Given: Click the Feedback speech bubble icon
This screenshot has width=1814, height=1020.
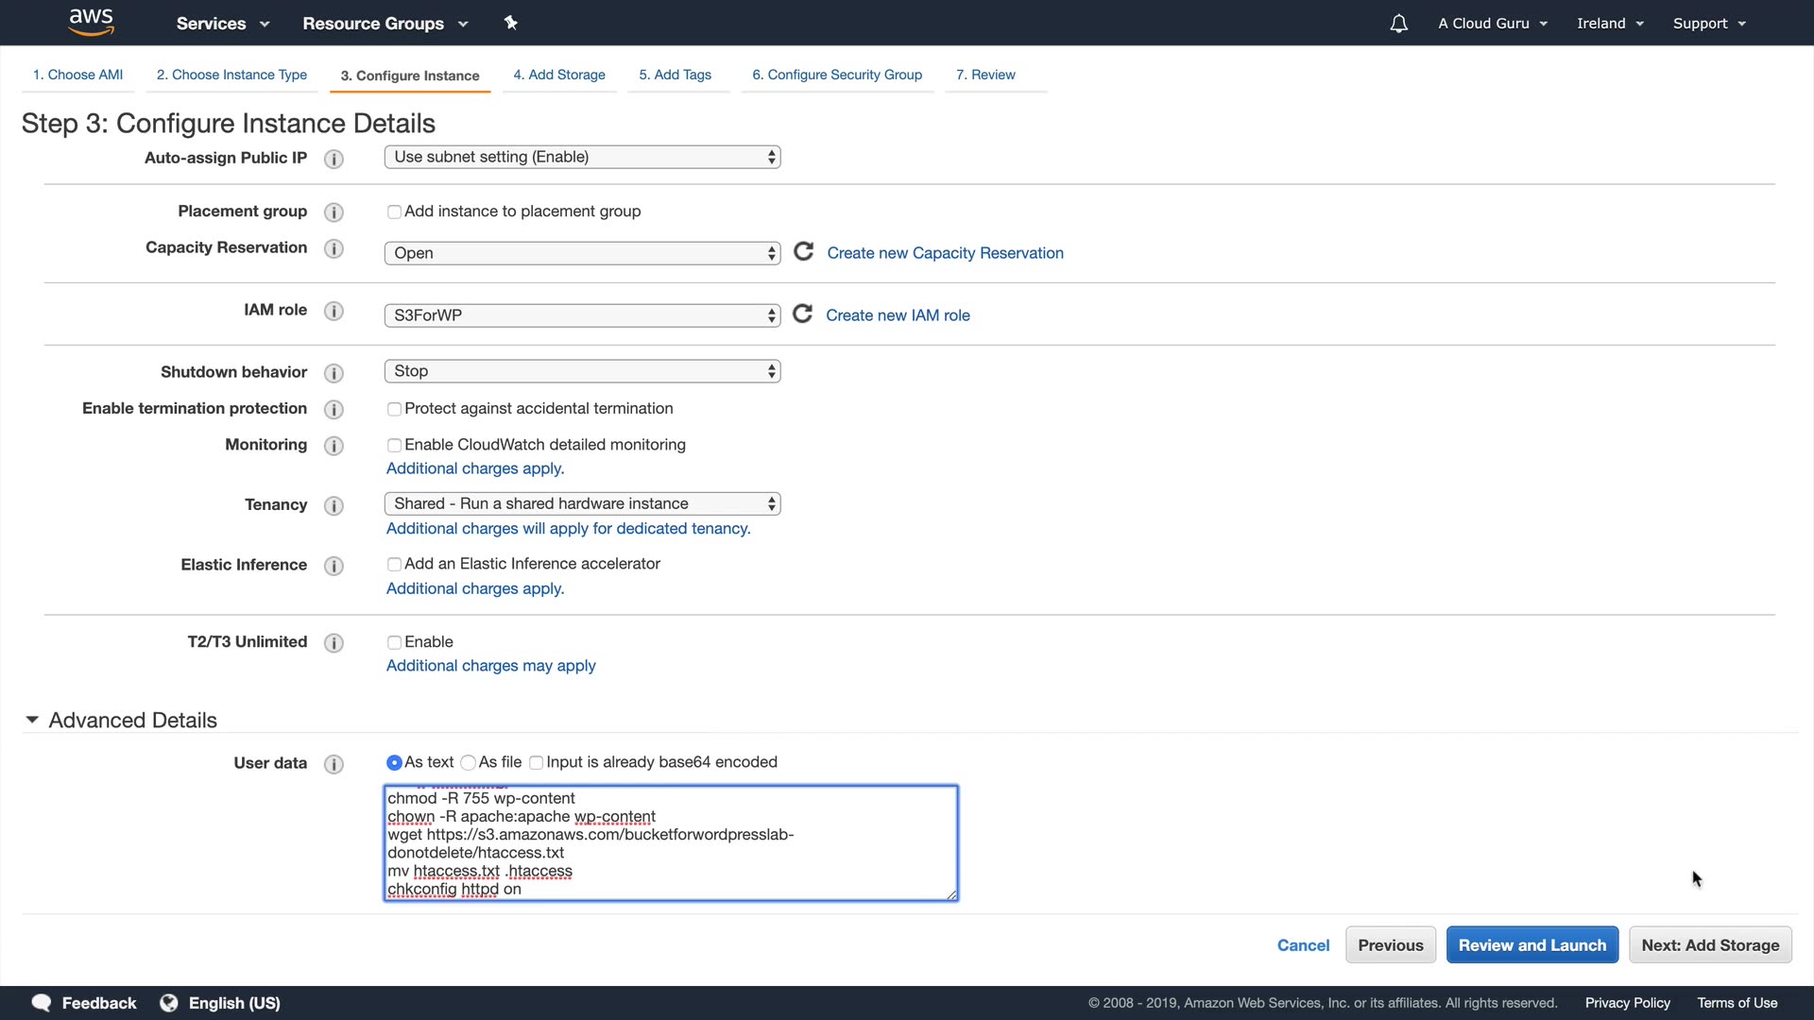Looking at the screenshot, I should tap(42, 1002).
